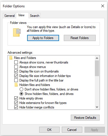Click the Apply to Folders button
Screen dimensions: 108x136
(x=43, y=38)
